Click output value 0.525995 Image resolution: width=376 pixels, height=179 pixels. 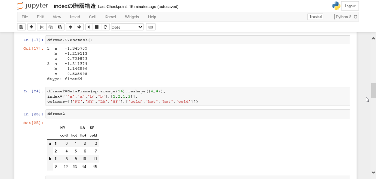coord(77,74)
